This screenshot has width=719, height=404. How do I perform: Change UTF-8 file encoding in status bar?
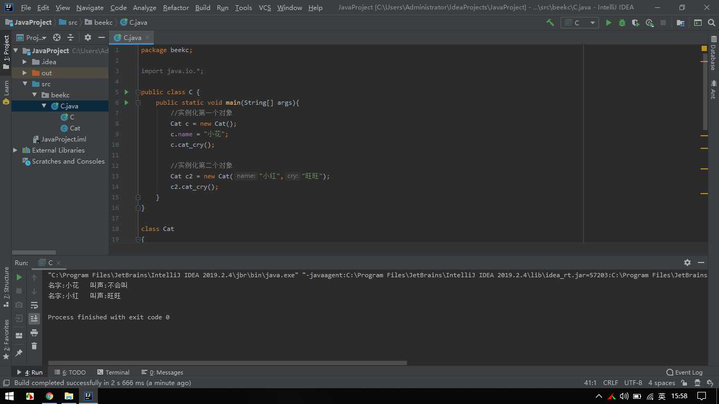633,383
